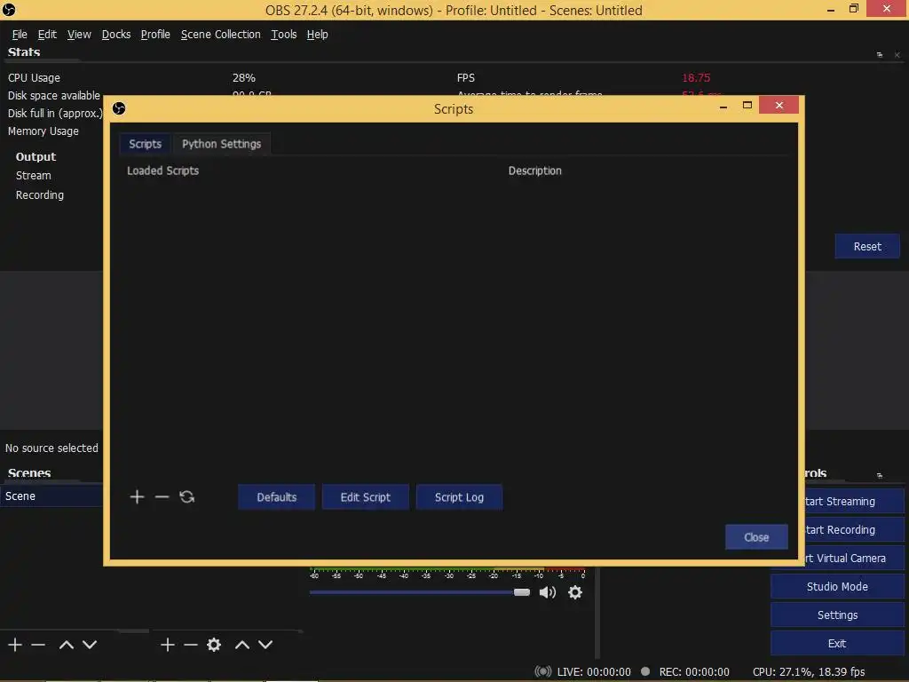The height and width of the screenshot is (682, 909).
Task: Close the Scripts dialog with Close button
Action: 756,537
